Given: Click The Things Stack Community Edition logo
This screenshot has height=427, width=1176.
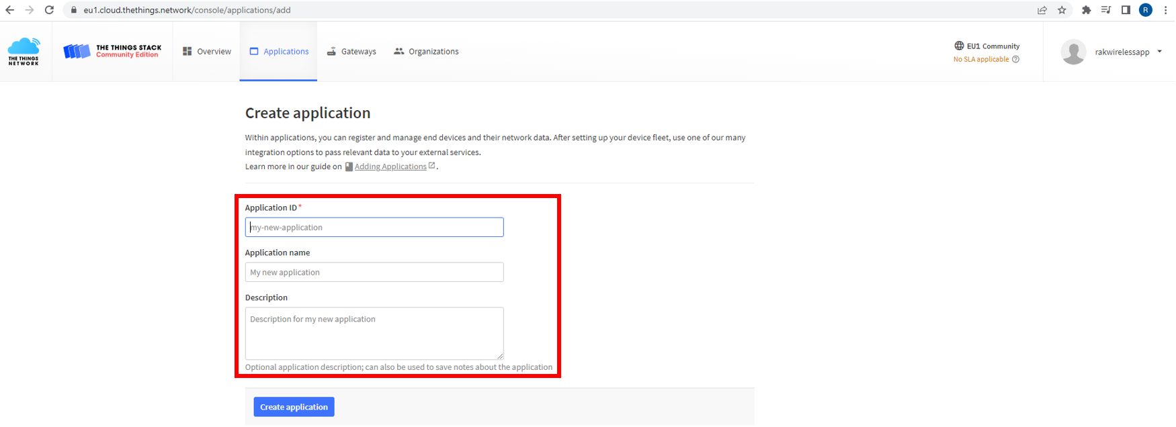Looking at the screenshot, I should click(112, 51).
